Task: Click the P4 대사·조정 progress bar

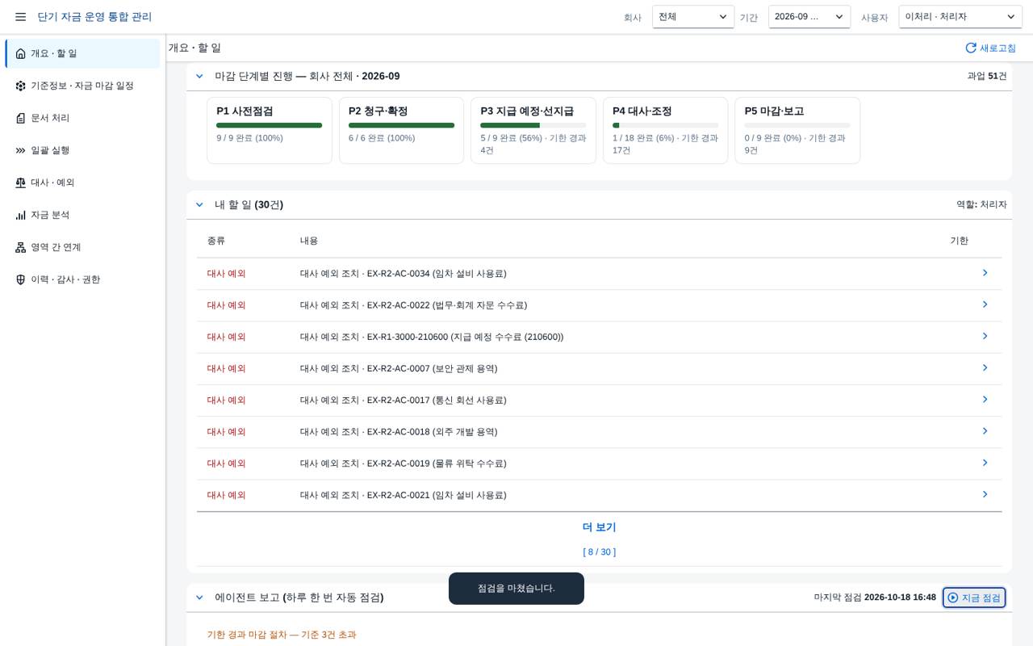Action: pos(666,125)
